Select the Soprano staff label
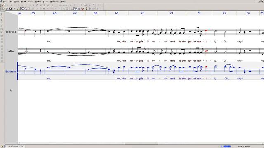The image size is (264, 148). (x=11, y=32)
